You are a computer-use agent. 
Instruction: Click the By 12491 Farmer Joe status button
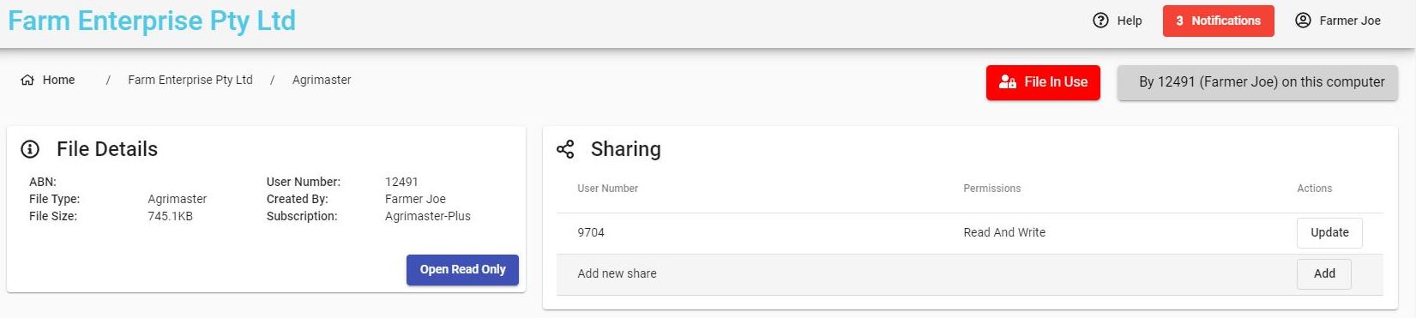[1257, 82]
